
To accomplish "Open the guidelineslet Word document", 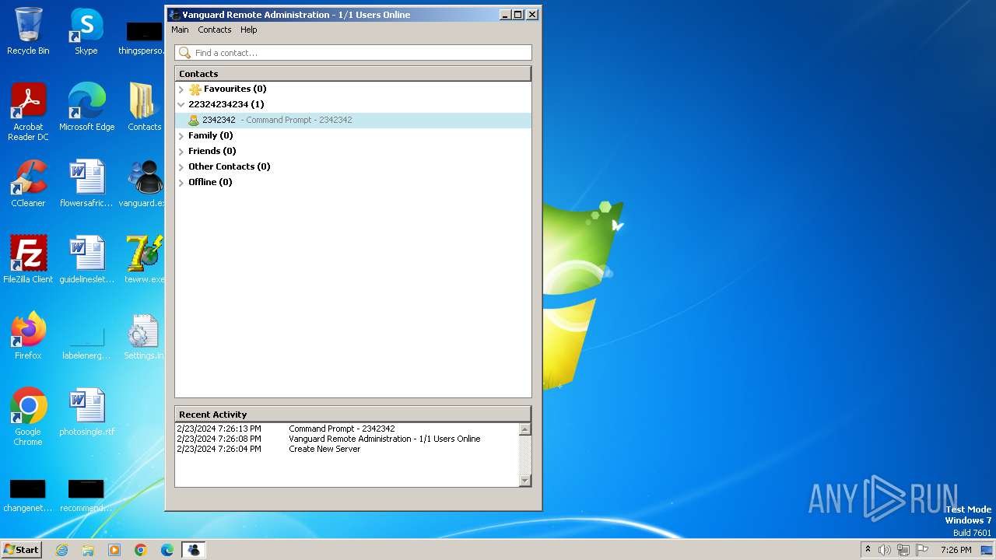I will (x=86, y=260).
